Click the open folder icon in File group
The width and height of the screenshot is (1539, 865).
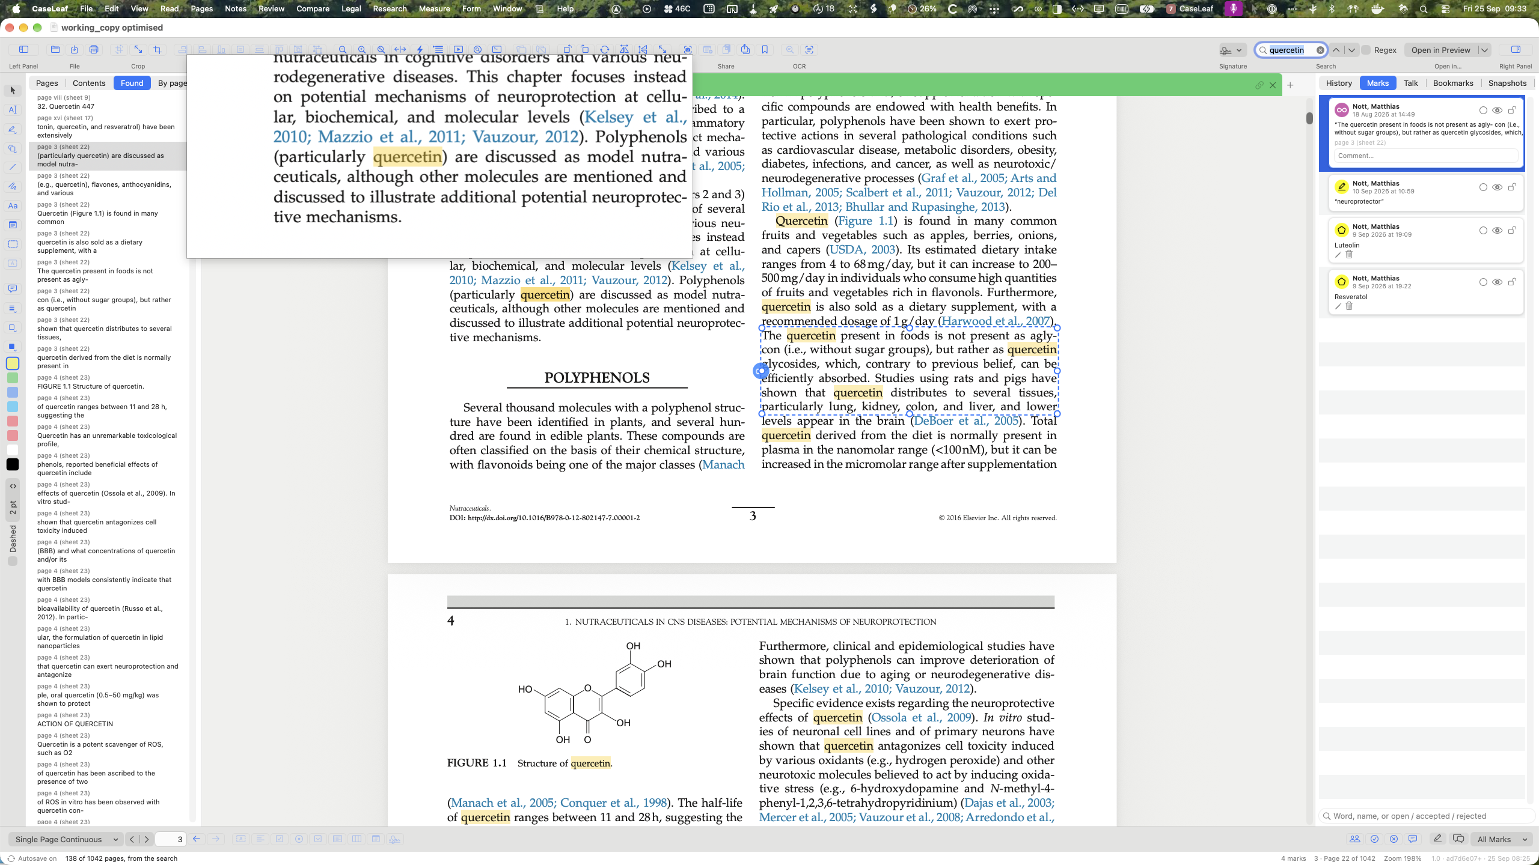coord(55,50)
